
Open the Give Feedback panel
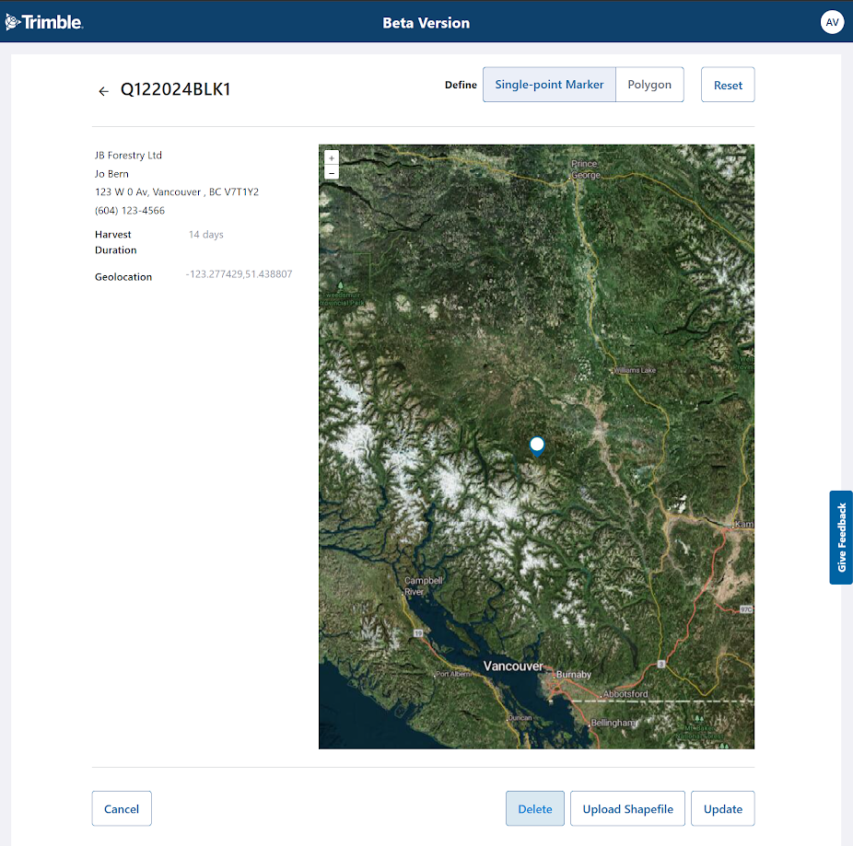840,537
